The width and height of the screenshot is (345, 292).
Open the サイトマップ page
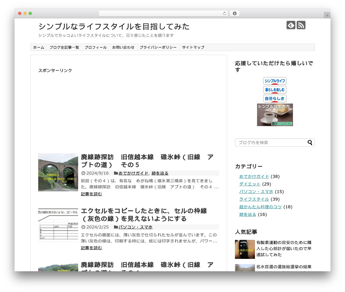(x=193, y=47)
